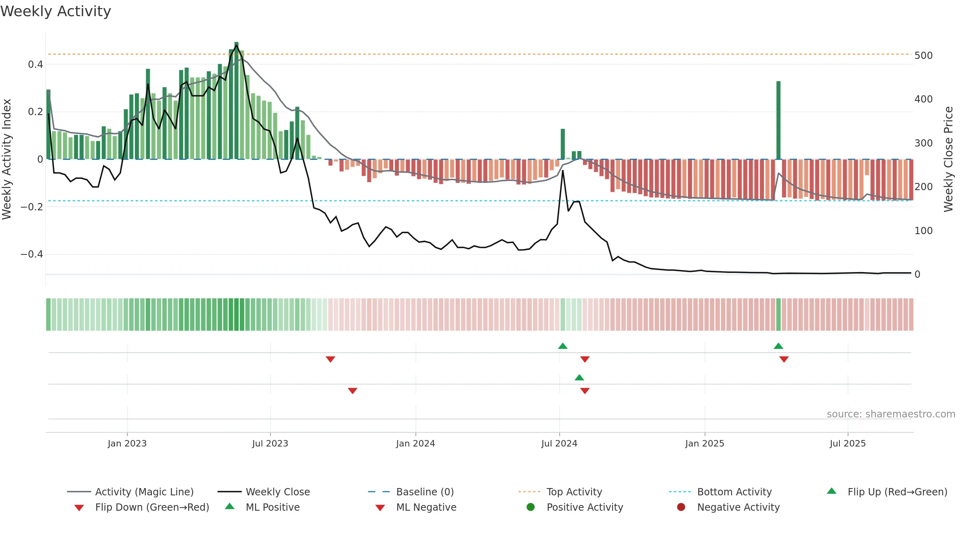Click the Weekly Activity Index axis title
This screenshot has width=969, height=545.
tap(7, 159)
